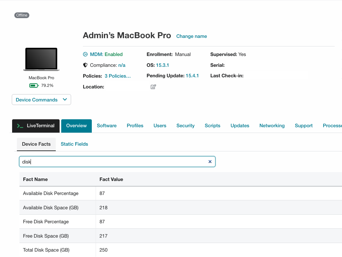Select the Free Disk Space (GB) fact name
The height and width of the screenshot is (257, 342).
click(46, 236)
